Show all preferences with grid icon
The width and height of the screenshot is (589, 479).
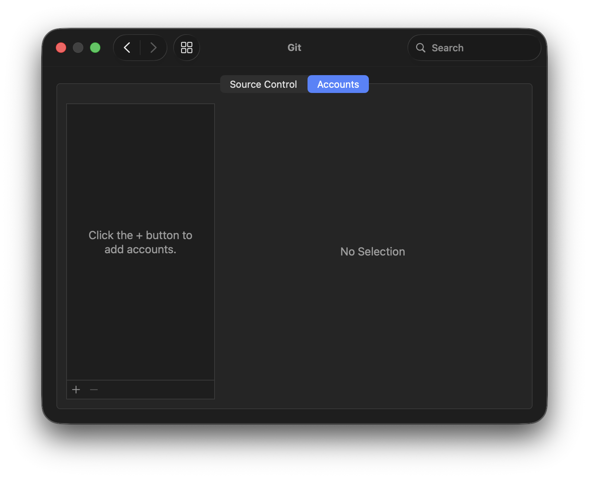187,48
